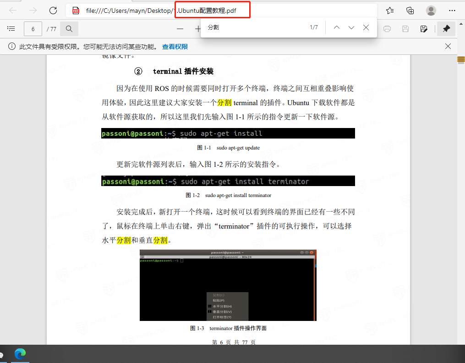This screenshot has height=363, width=465.
Task: Open the 查看权限 link
Action: click(x=175, y=47)
